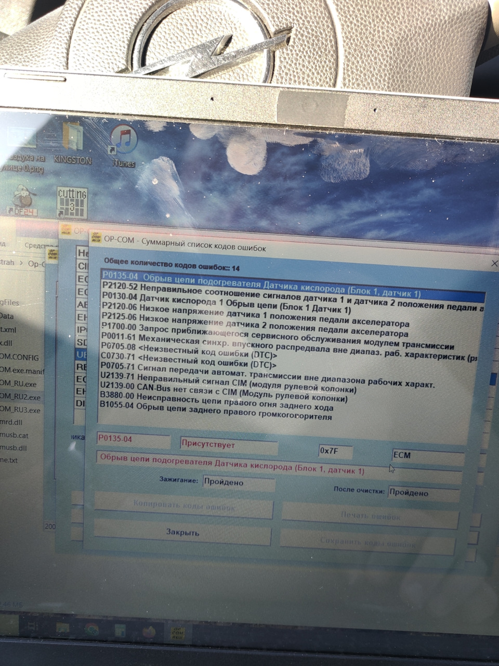The height and width of the screenshot is (666, 499).
Task: Click the OP-COM icon of the middle background window
Action: [66, 230]
